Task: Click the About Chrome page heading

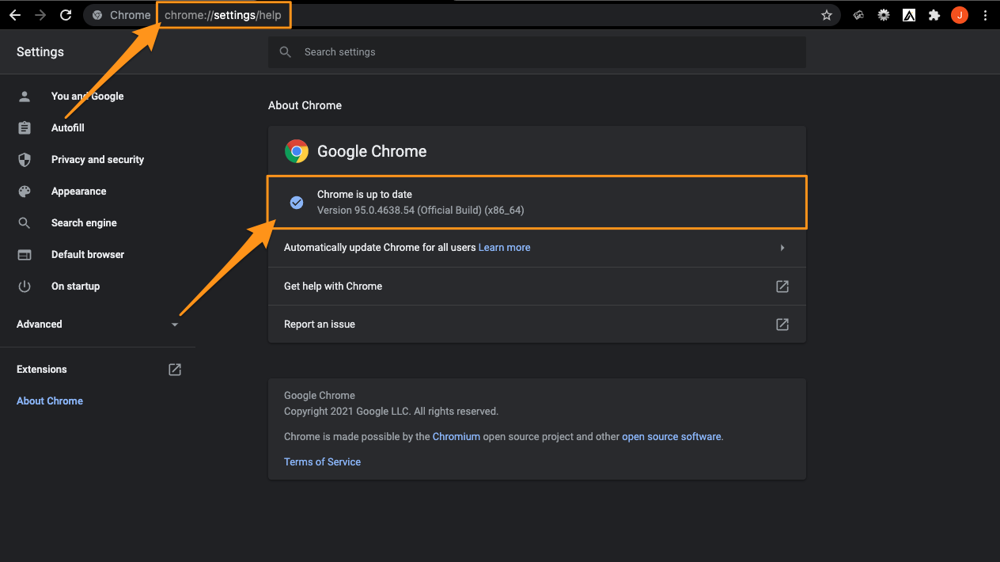Action: pyautogui.click(x=305, y=105)
